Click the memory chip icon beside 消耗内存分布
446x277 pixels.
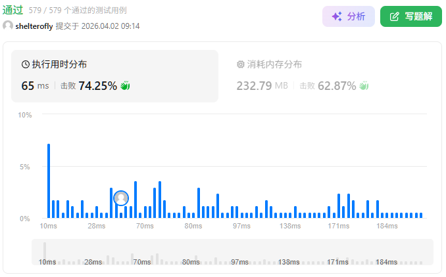241,64
